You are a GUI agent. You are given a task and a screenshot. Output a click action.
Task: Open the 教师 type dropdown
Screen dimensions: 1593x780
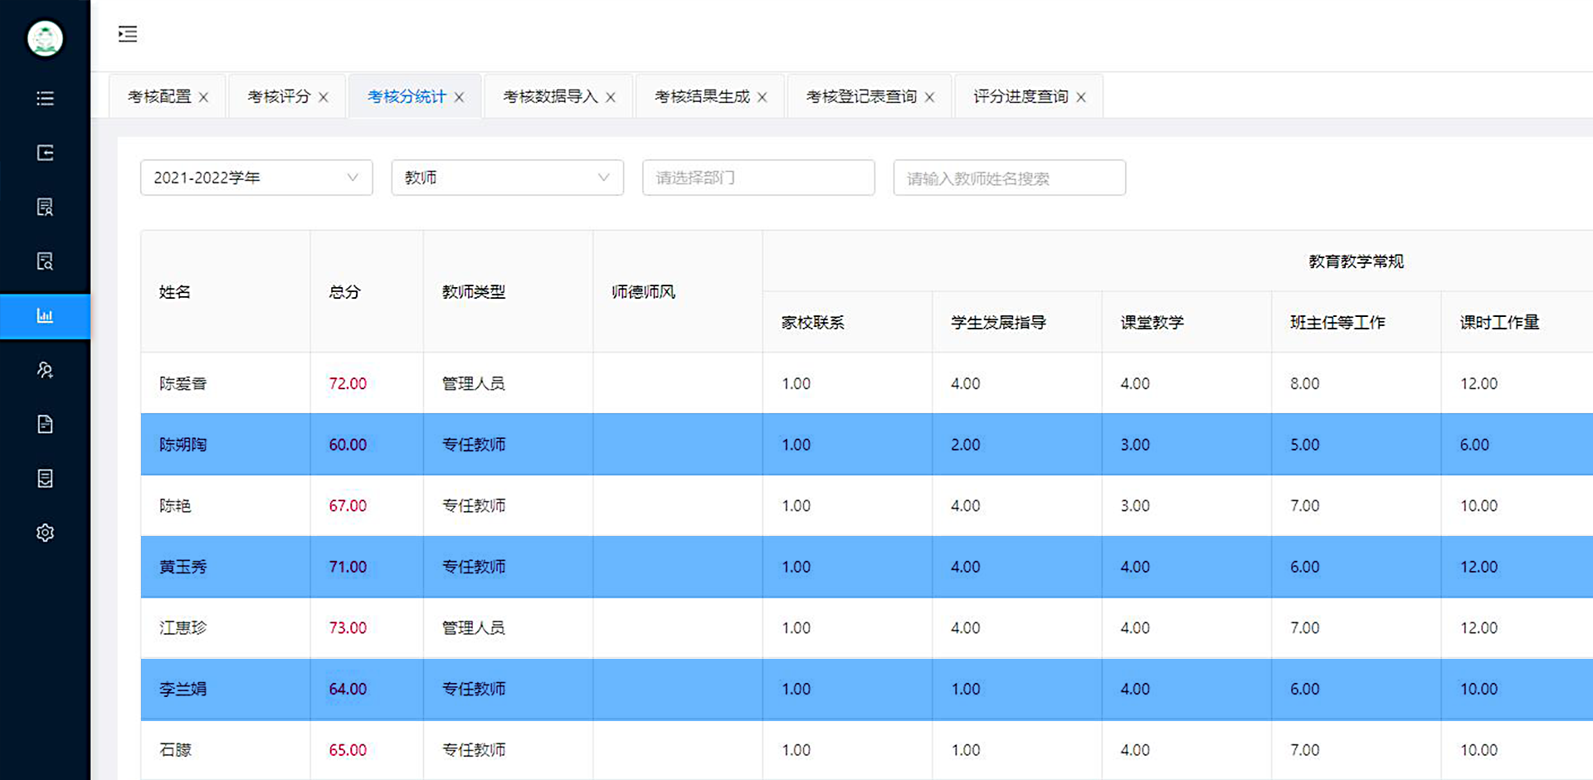pyautogui.click(x=507, y=178)
